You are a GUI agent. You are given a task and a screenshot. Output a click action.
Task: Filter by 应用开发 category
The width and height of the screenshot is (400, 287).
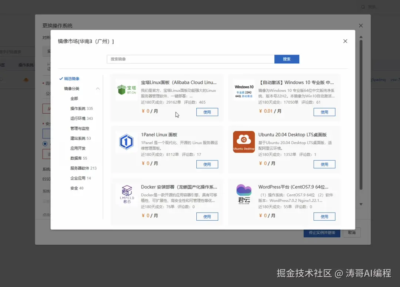tap(78, 148)
